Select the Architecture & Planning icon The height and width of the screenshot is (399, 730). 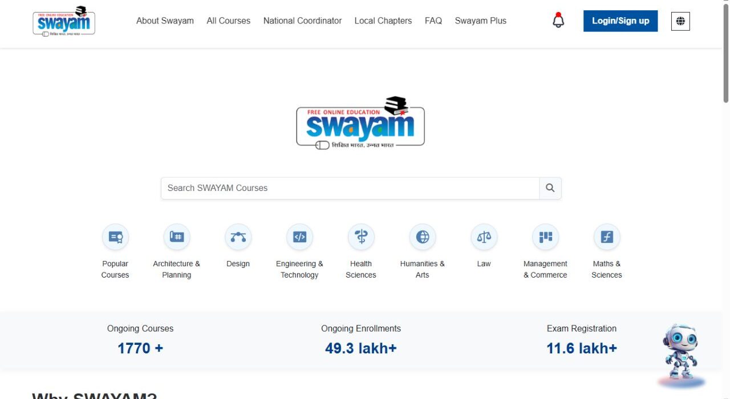point(177,237)
